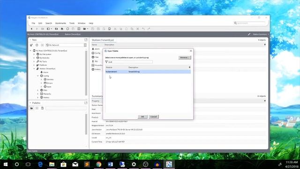The width and height of the screenshot is (300, 169).
Task: Close the Open Palette dialog
Action: 191,51
